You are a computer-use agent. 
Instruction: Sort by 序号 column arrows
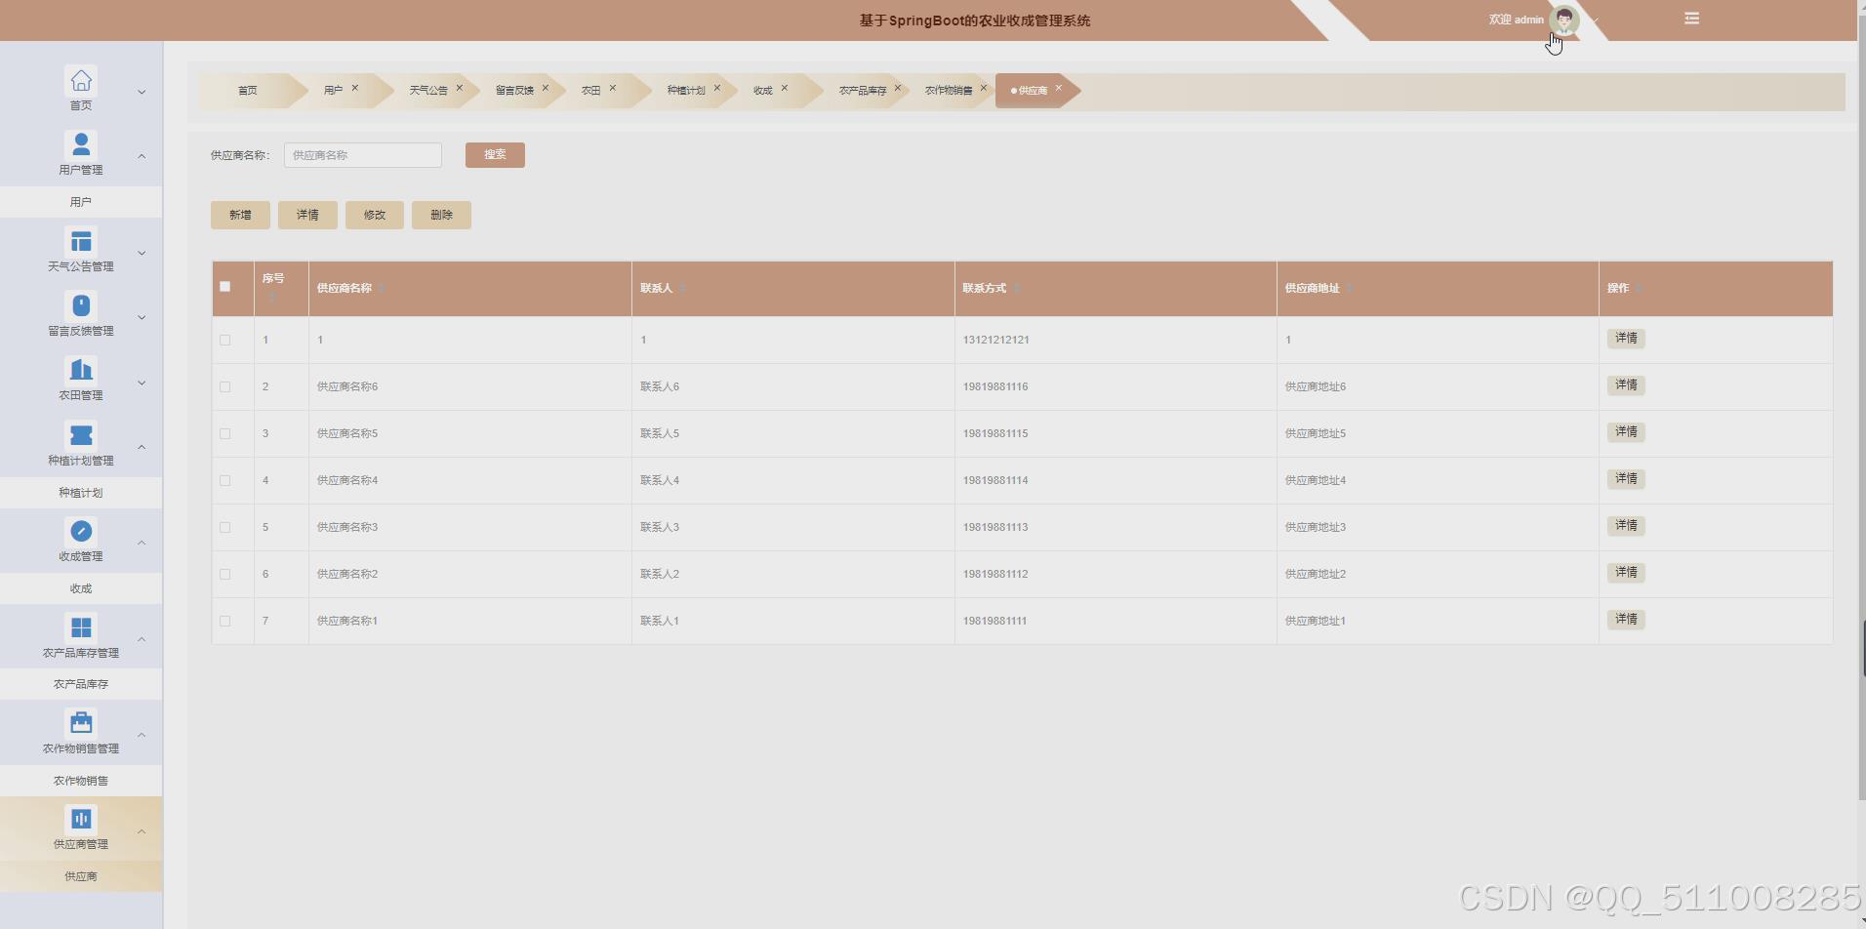pos(272,295)
